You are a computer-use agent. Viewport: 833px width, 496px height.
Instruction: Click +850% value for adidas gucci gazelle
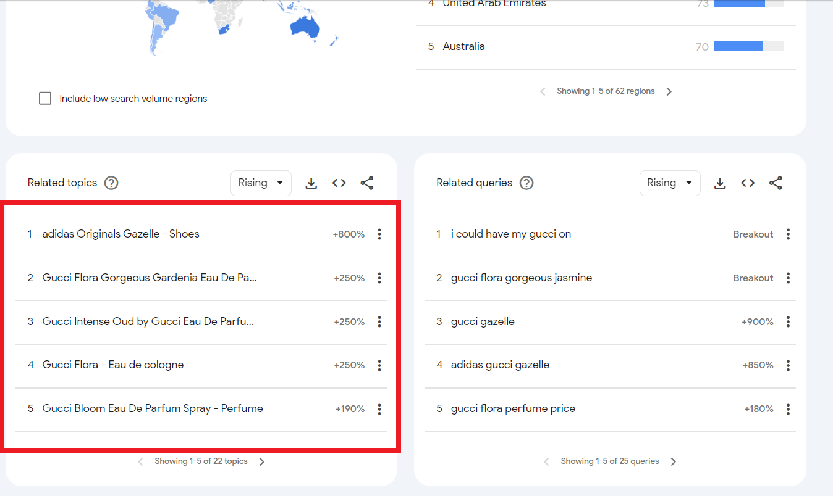point(758,365)
